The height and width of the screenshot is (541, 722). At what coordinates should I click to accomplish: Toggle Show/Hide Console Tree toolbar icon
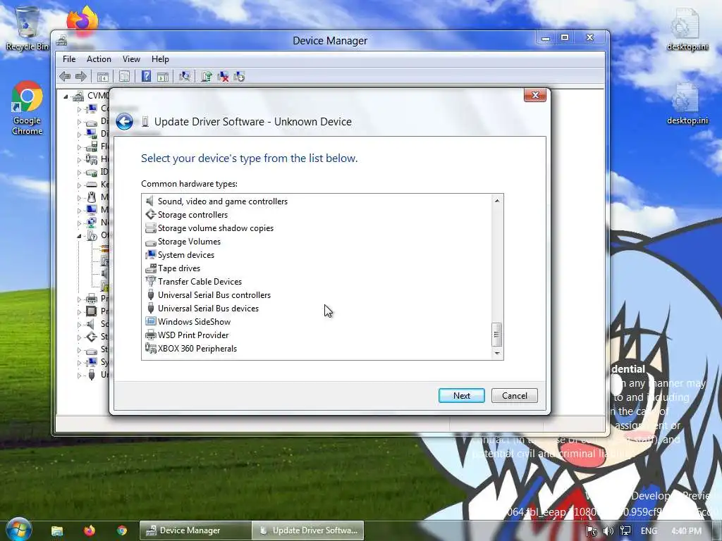click(x=103, y=76)
